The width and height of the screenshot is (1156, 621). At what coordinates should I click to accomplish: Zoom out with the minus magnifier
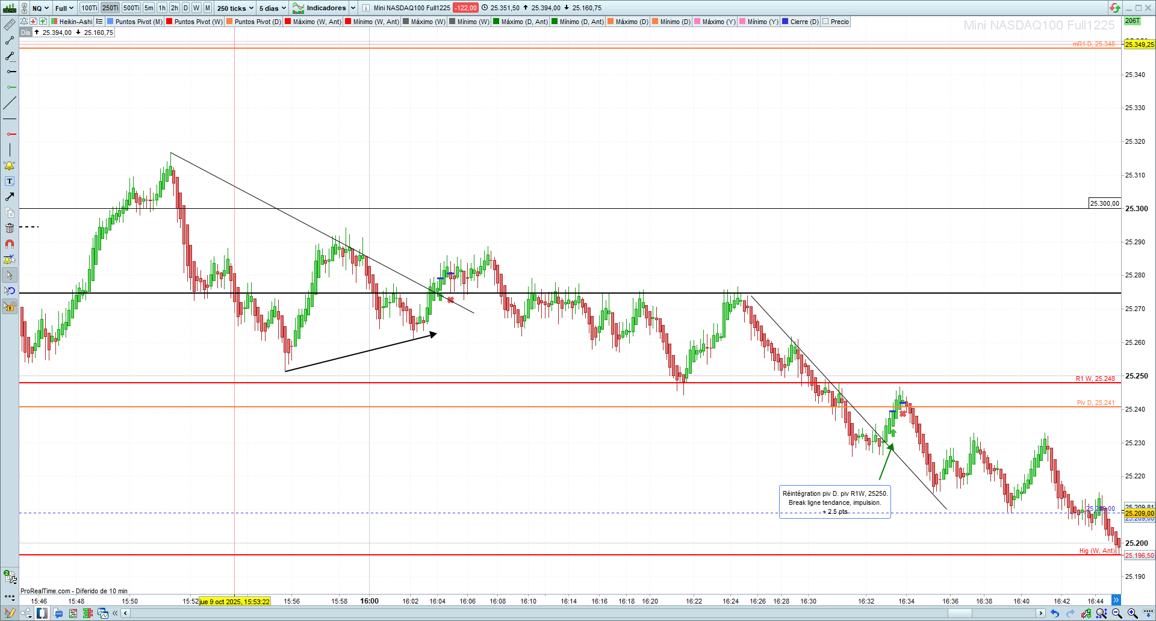tap(1117, 613)
